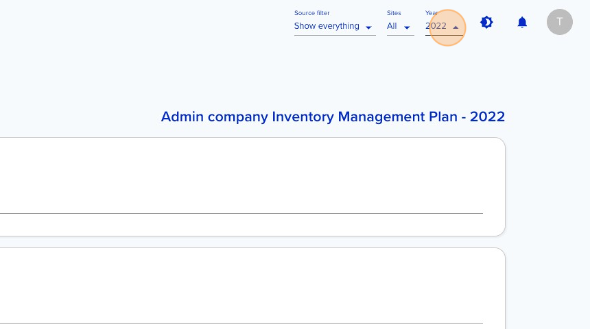Image resolution: width=590 pixels, height=329 pixels.
Task: Collapse the Year dropdown arrow
Action: click(x=456, y=27)
